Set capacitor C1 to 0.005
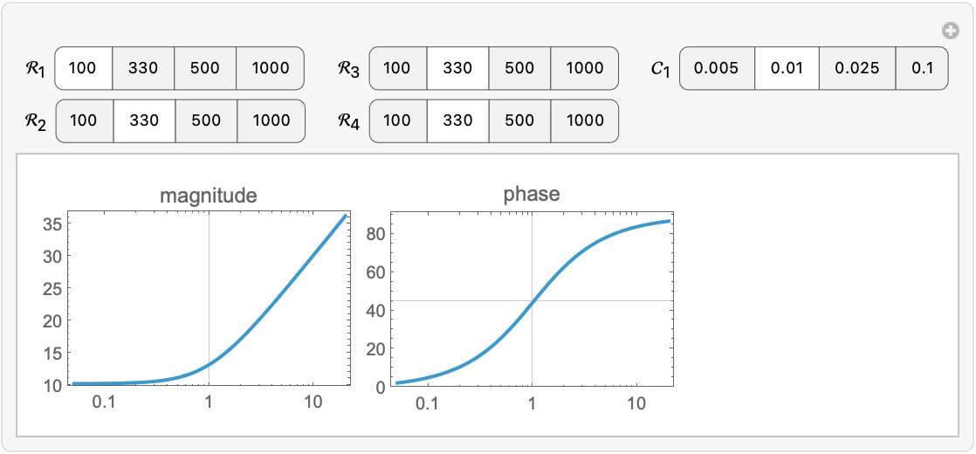This screenshot has height=454, width=976. point(717,68)
